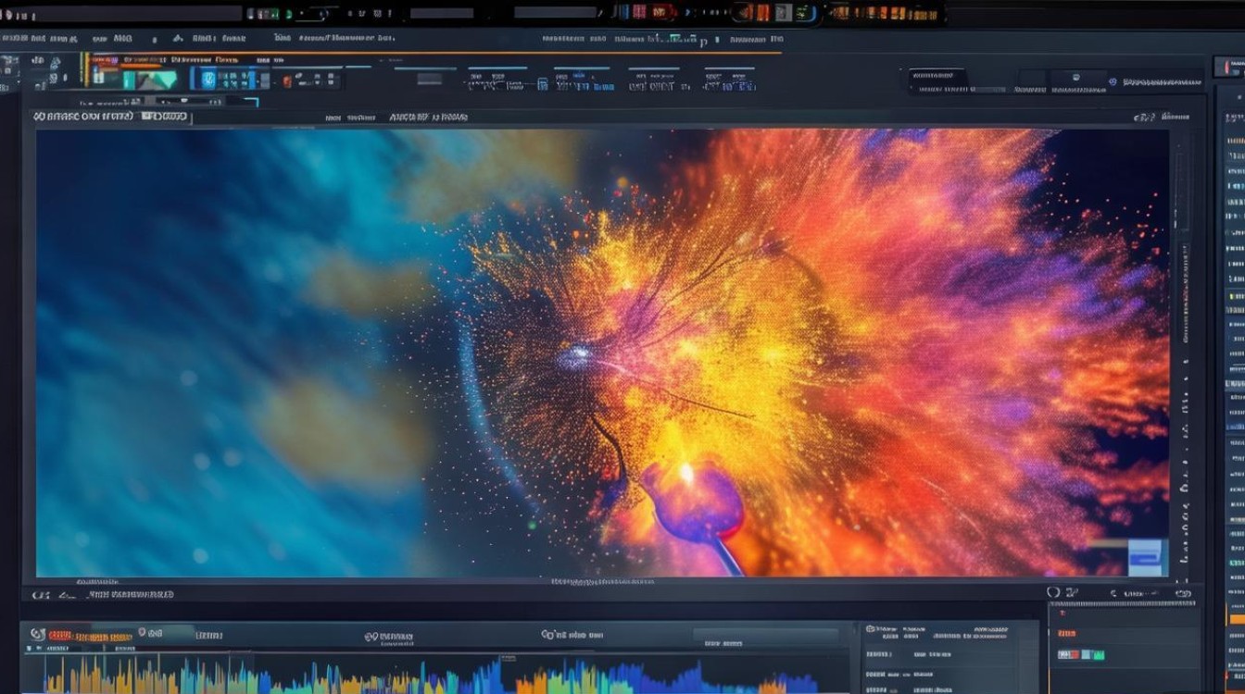
Task: Click the small icon at the audio properties header
Action: pos(870,629)
